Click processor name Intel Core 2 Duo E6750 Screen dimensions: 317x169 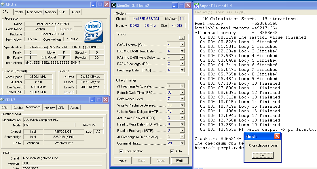pos(53,24)
